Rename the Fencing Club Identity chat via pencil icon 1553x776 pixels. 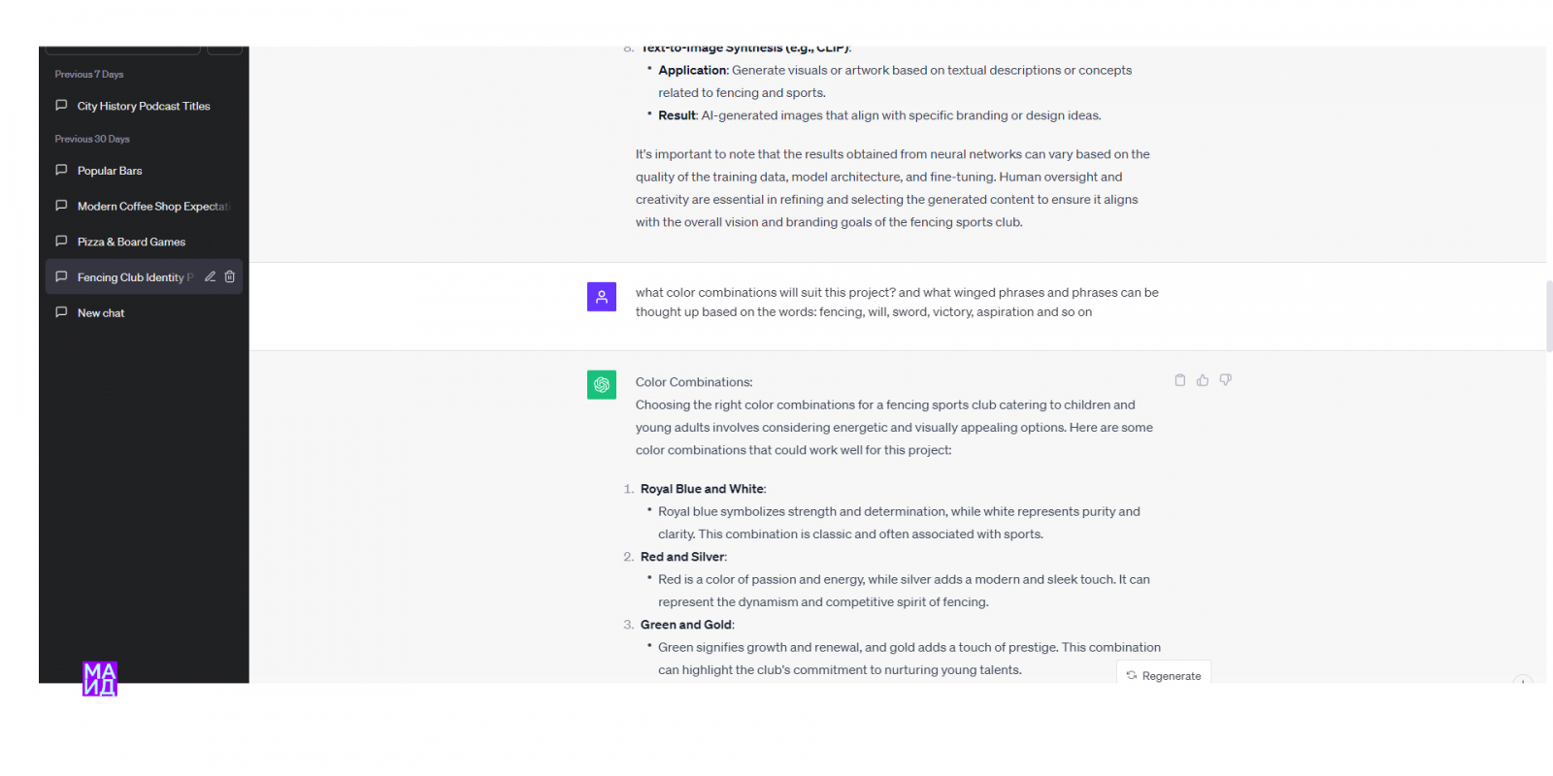point(210,276)
